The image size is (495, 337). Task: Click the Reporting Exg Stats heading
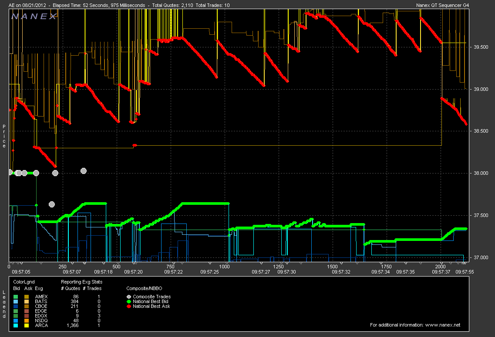(x=82, y=282)
